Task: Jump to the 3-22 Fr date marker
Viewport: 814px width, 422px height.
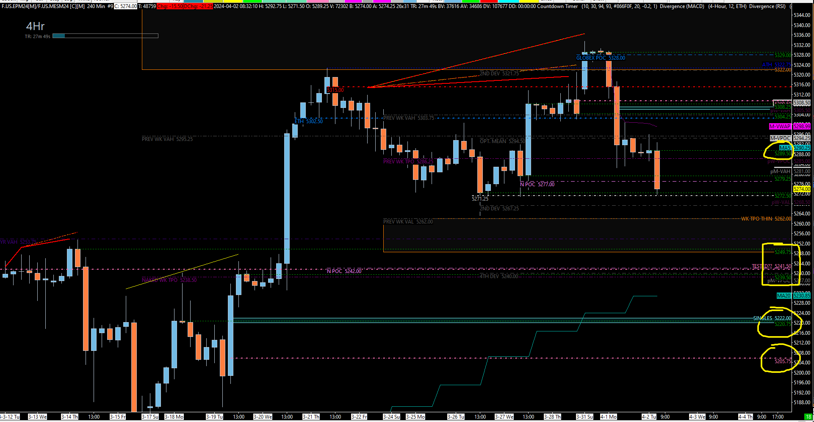Action: (x=359, y=417)
